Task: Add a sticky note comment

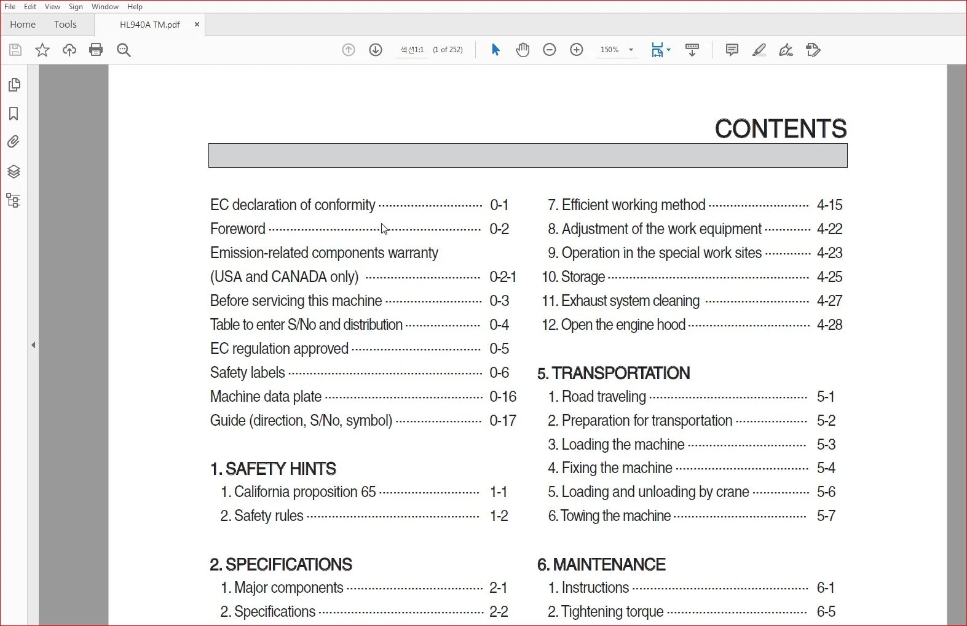Action: pos(732,50)
